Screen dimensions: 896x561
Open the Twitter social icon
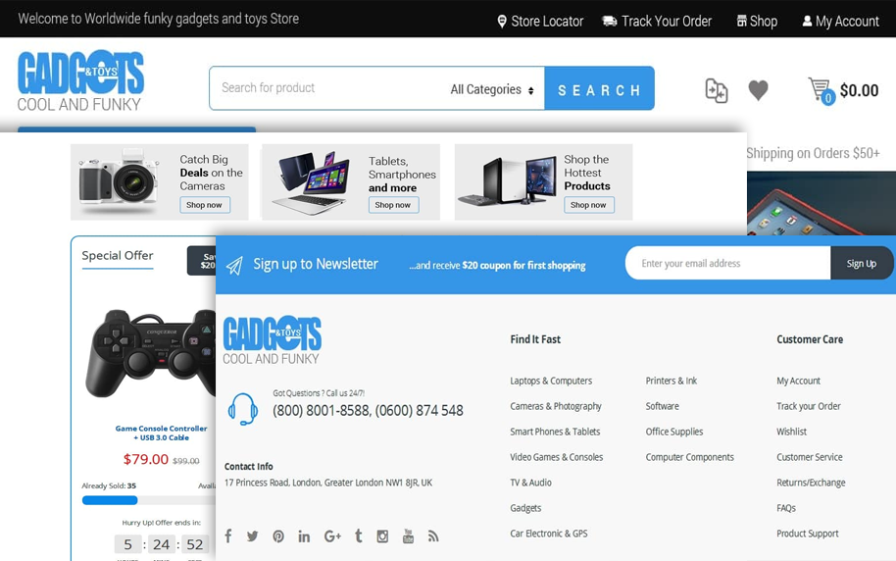[x=253, y=535]
